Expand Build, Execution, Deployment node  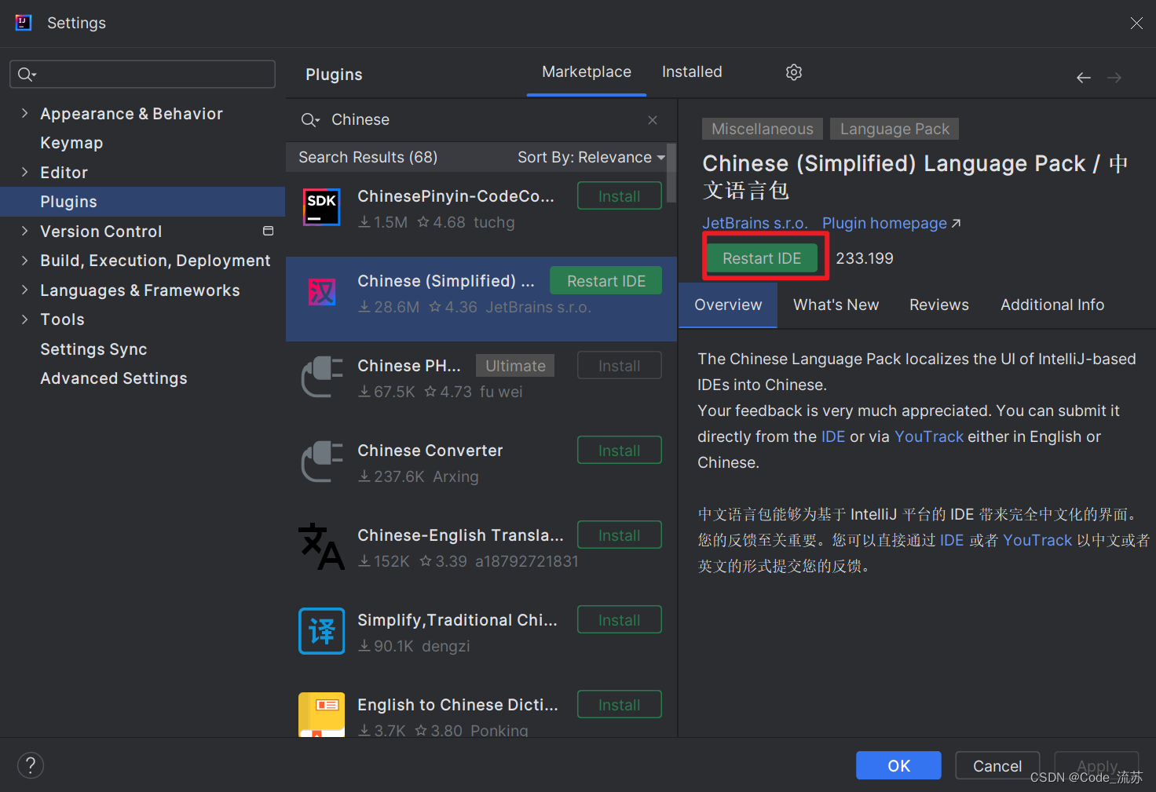click(x=24, y=261)
